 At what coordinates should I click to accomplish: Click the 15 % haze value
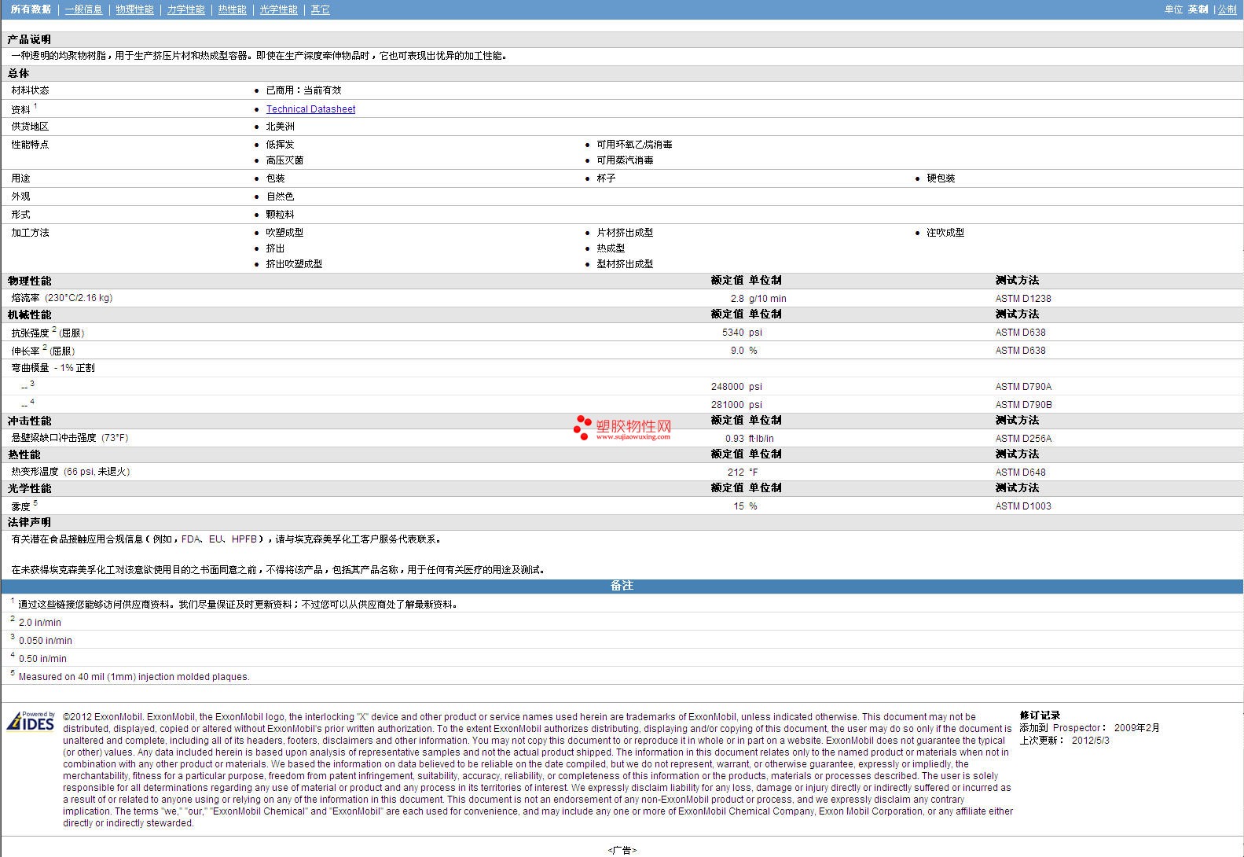(x=745, y=506)
